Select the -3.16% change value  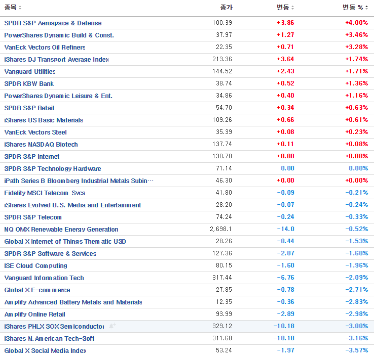[x=357, y=338]
